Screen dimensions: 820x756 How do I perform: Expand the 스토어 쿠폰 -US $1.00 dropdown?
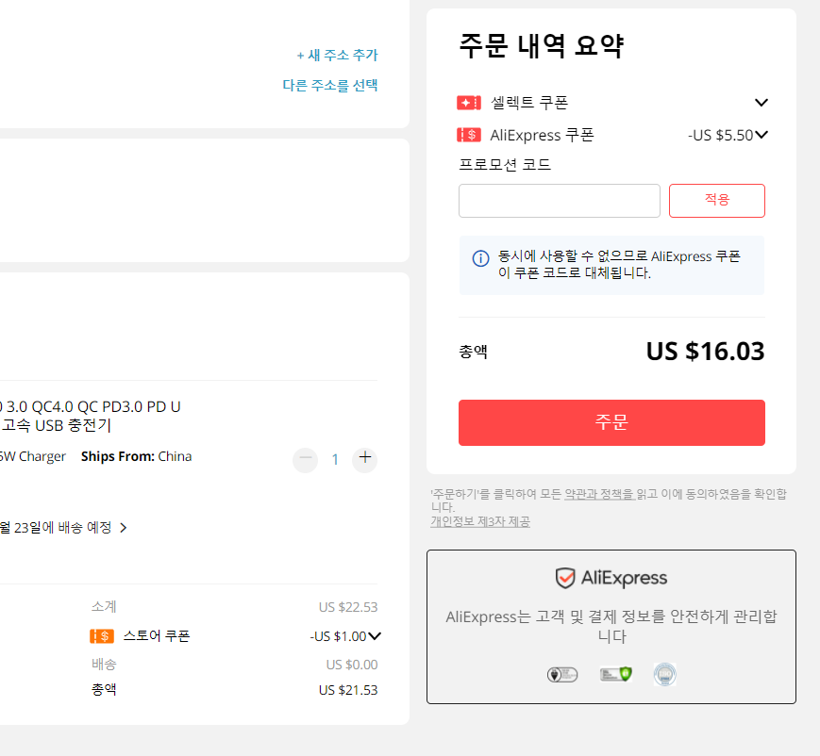375,636
